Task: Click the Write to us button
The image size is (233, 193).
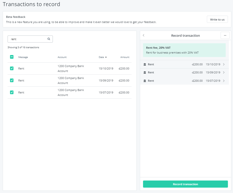Action: point(217,19)
